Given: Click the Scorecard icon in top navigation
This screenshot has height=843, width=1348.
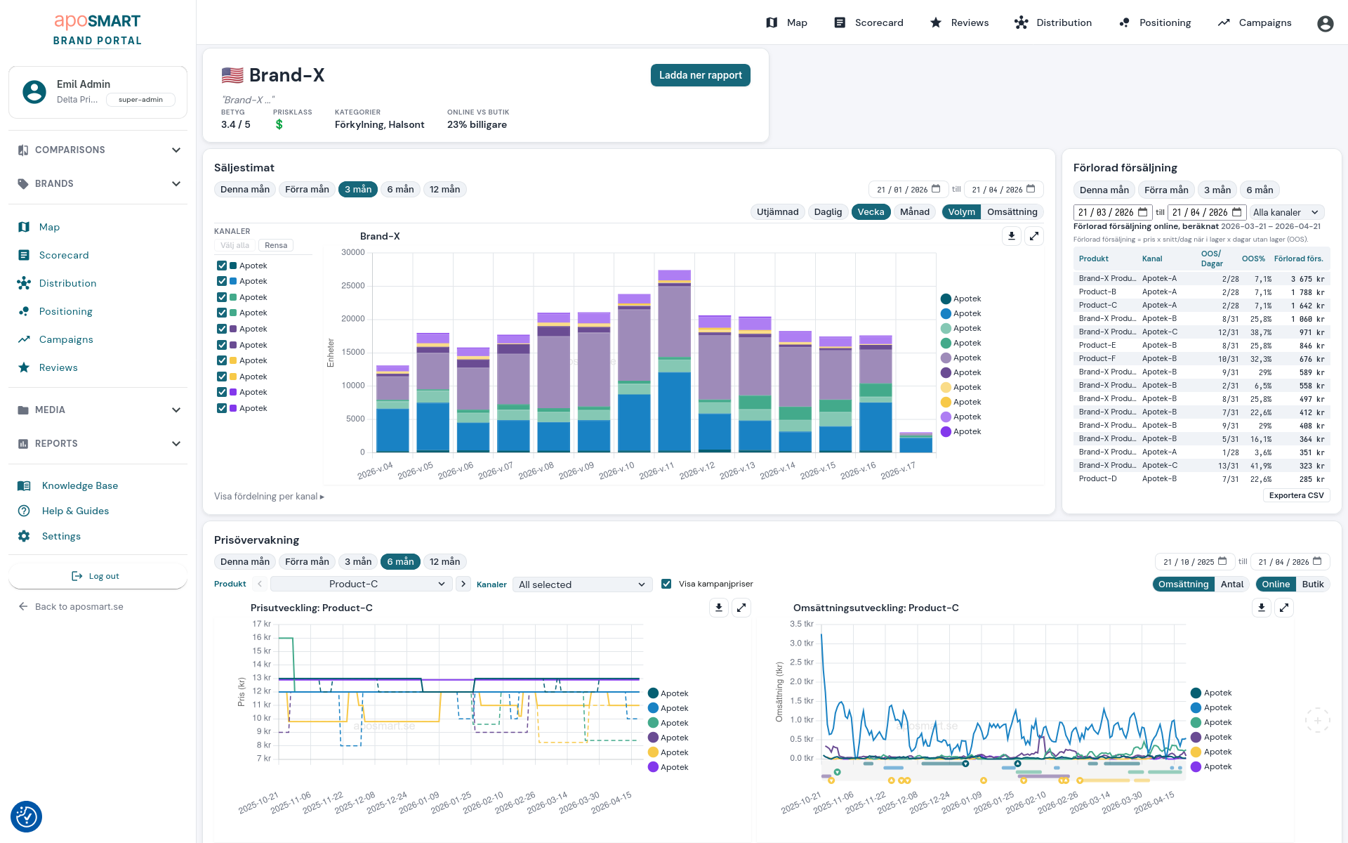Looking at the screenshot, I should (x=839, y=22).
